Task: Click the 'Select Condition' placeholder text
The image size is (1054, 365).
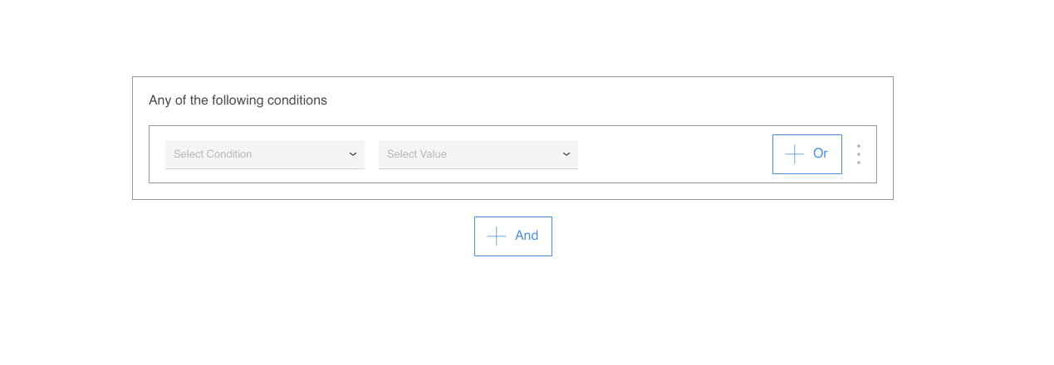Action: click(x=213, y=154)
